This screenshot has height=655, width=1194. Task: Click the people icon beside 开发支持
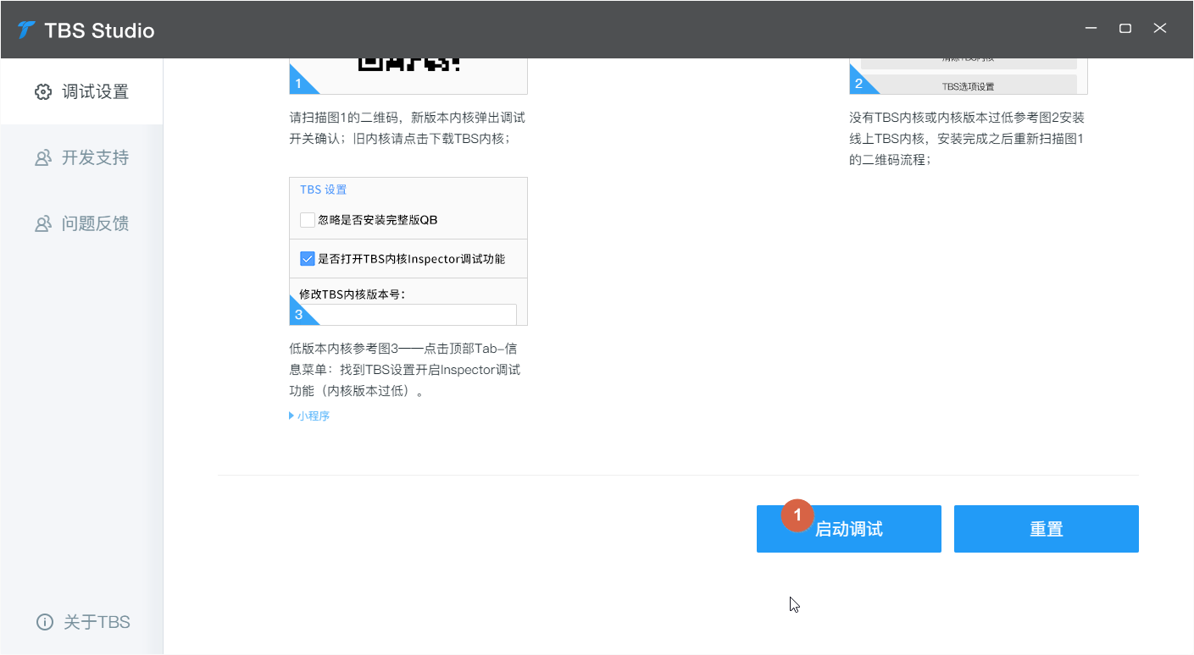(x=43, y=157)
